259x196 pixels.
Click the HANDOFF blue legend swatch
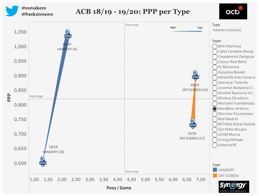[x=215, y=170]
